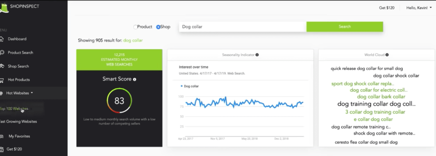Select the Shop radio button
This screenshot has width=436, height=156.
point(158,27)
